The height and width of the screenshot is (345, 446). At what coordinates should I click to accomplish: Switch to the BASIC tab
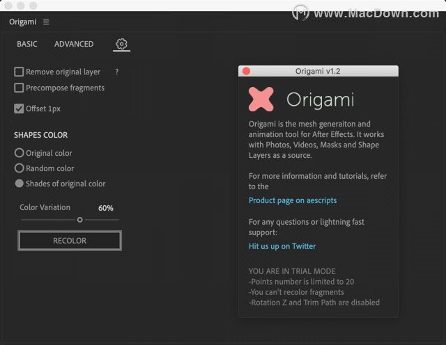[27, 44]
